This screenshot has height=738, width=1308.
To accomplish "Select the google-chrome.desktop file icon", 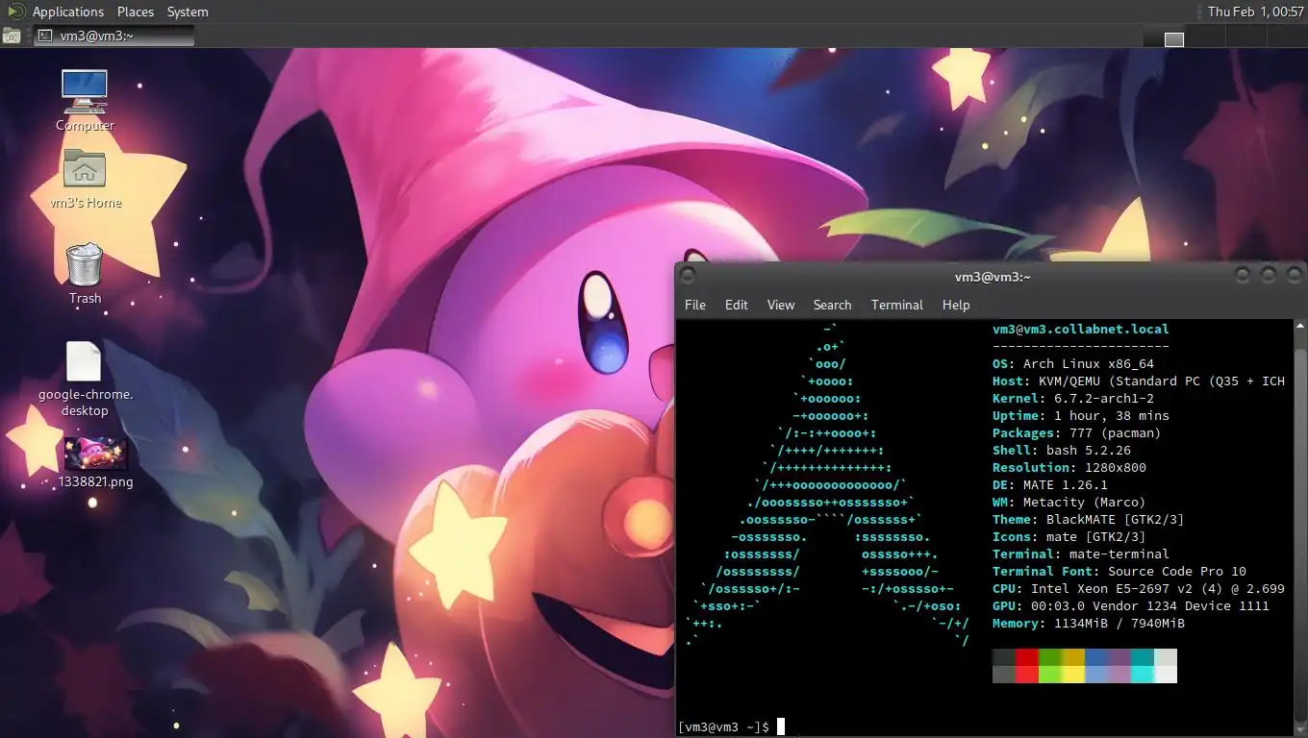I will coord(84,362).
